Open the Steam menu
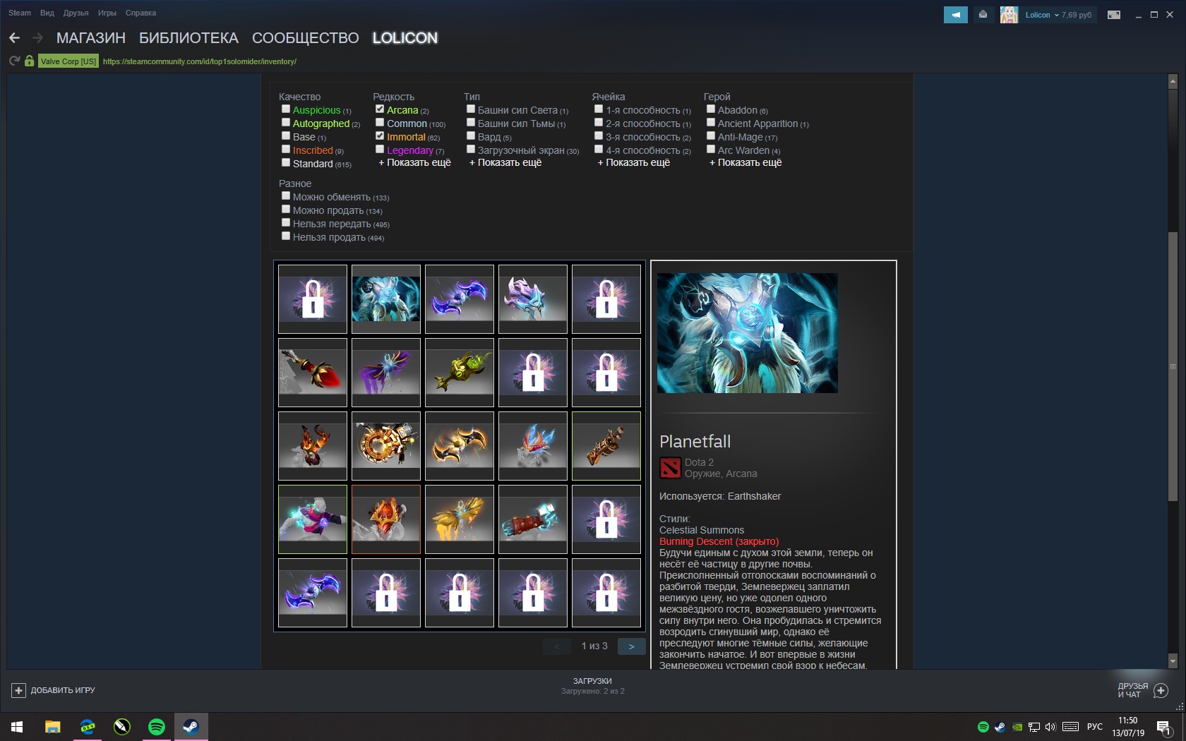This screenshot has width=1186, height=741. 20,13
